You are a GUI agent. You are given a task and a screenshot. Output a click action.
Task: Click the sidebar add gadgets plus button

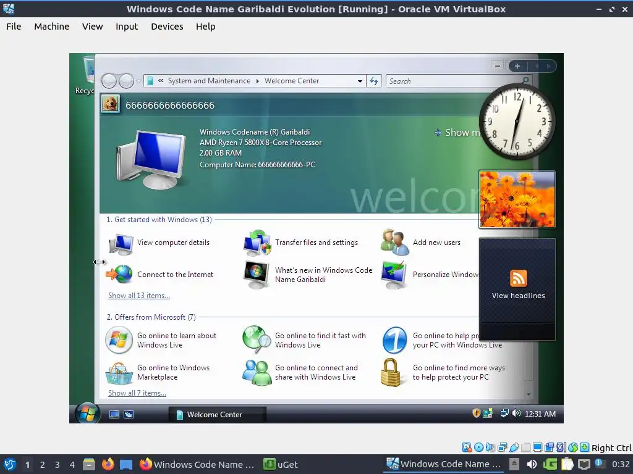click(x=517, y=66)
